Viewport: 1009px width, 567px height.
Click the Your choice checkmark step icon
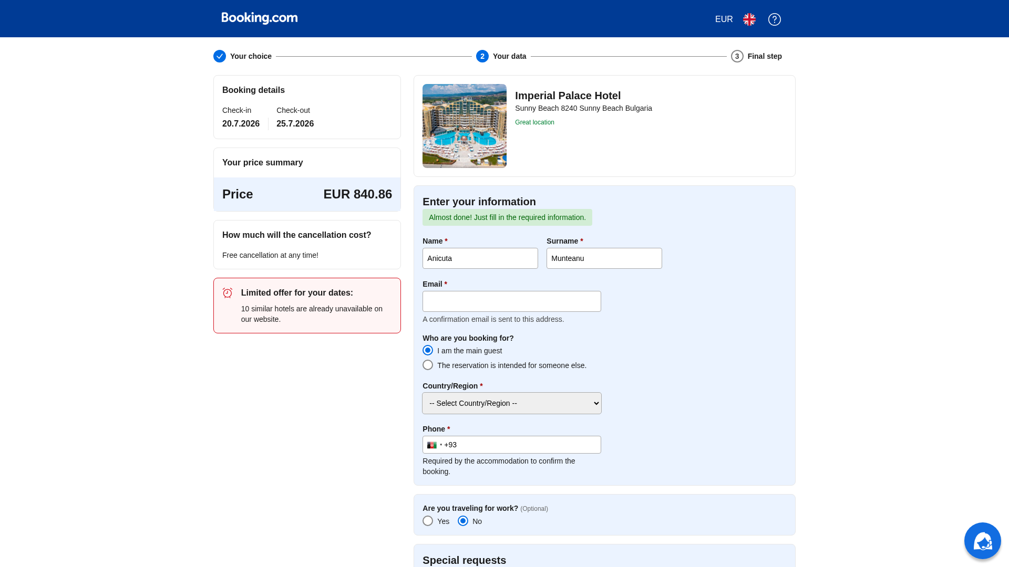220,56
